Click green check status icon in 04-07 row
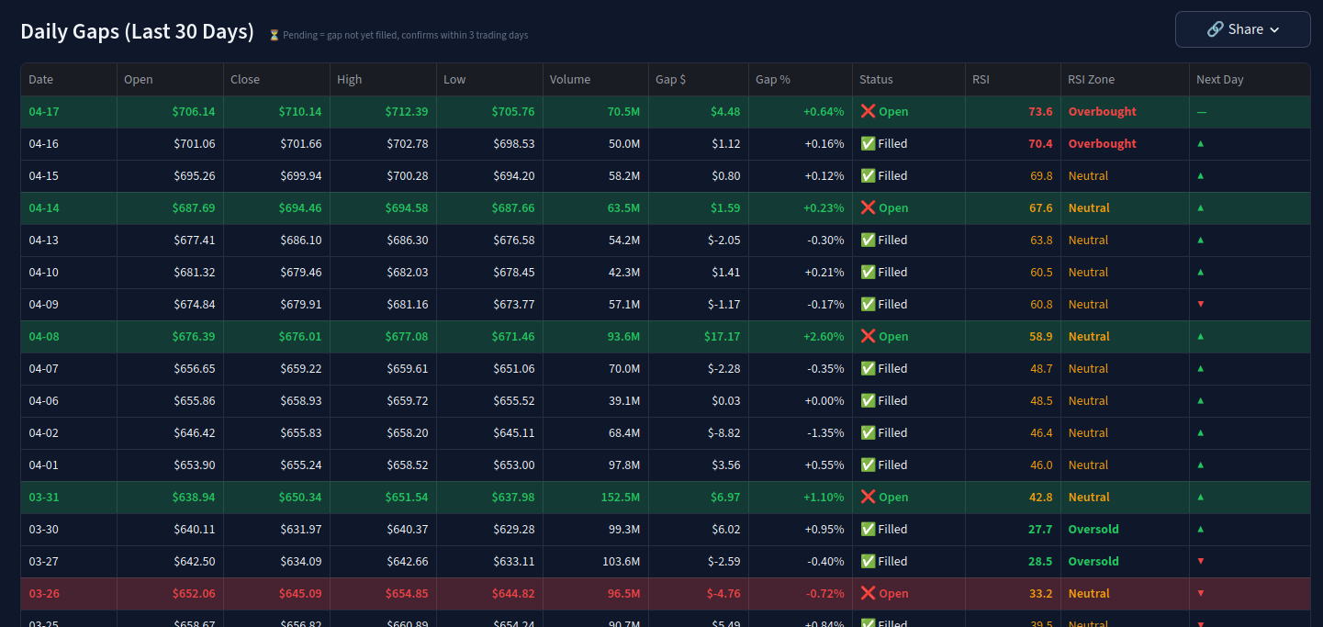This screenshot has height=627, width=1323. pos(868,368)
